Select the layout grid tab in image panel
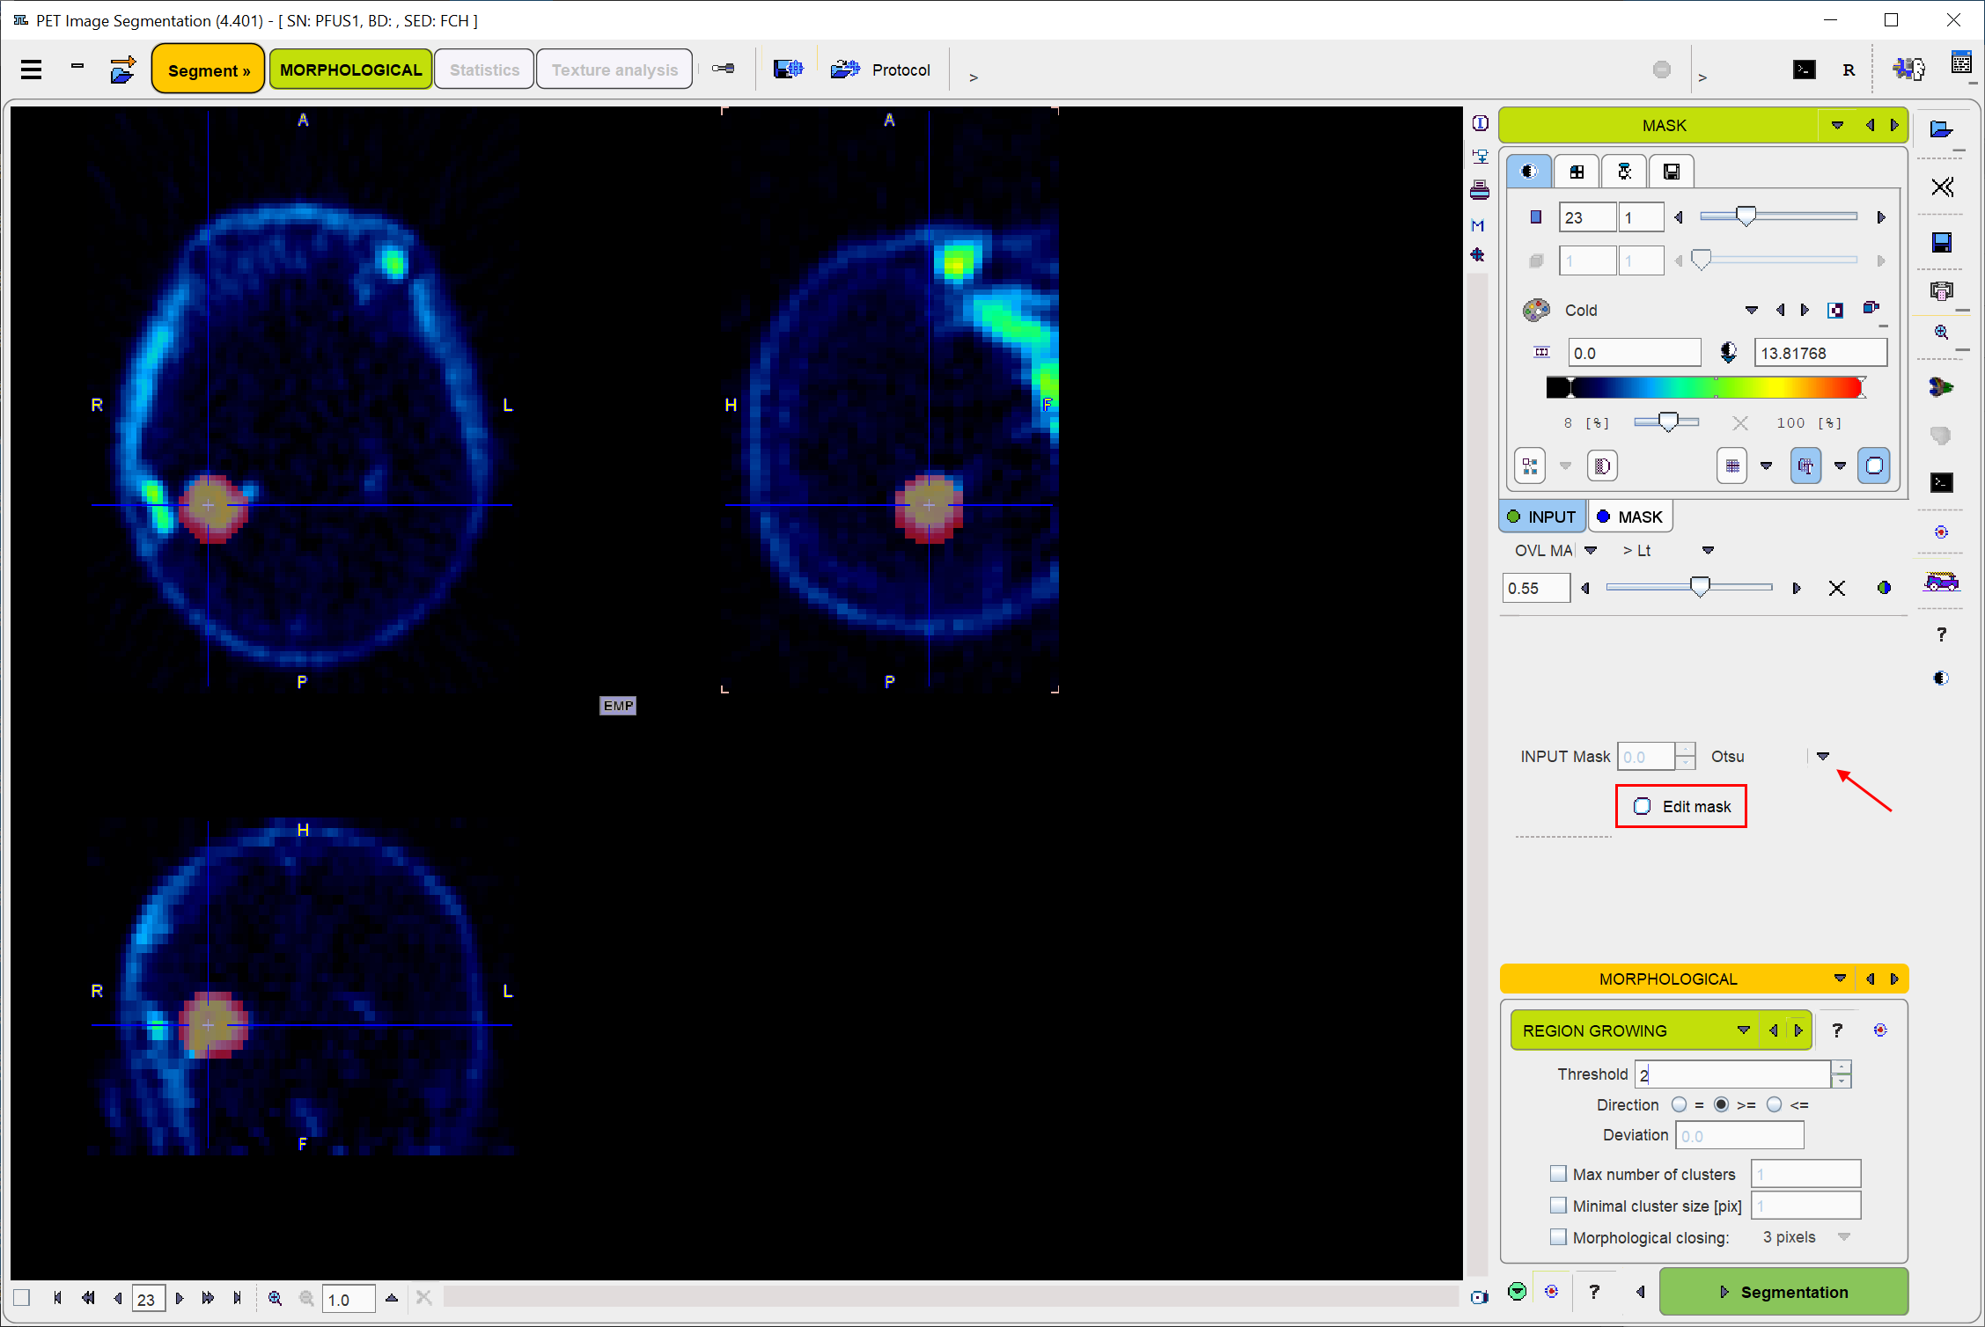Screen dimensions: 1985x1327 click(1577, 172)
